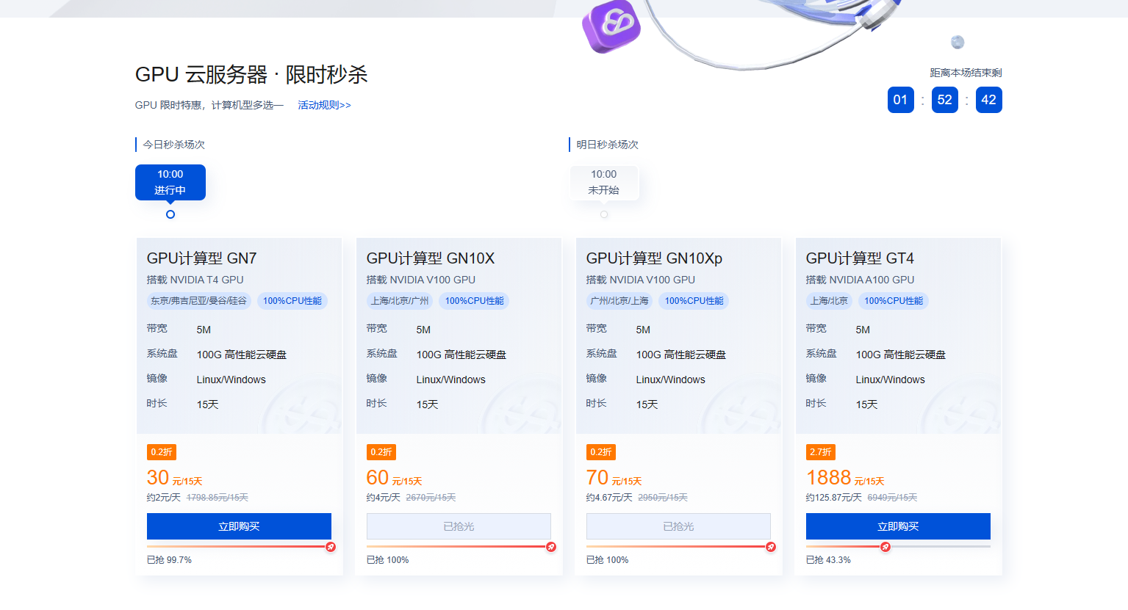Click 约125.87元/天 daily price text
This screenshot has height=610, width=1128.
833,498
